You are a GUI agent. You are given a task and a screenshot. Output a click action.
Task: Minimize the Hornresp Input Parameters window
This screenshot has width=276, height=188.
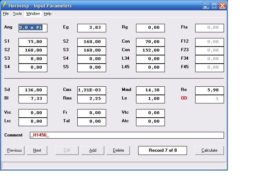click(x=206, y=6)
